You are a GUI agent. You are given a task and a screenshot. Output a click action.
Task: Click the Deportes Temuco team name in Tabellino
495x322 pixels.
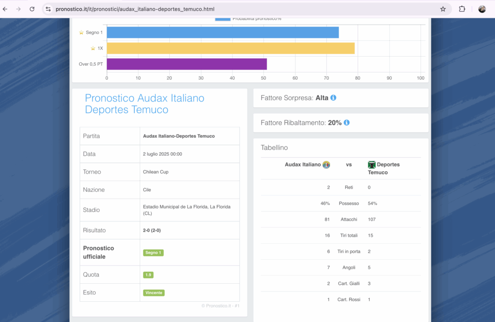pos(383,169)
